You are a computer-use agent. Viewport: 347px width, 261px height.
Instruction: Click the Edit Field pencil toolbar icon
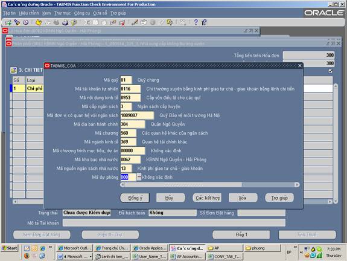(135, 22)
